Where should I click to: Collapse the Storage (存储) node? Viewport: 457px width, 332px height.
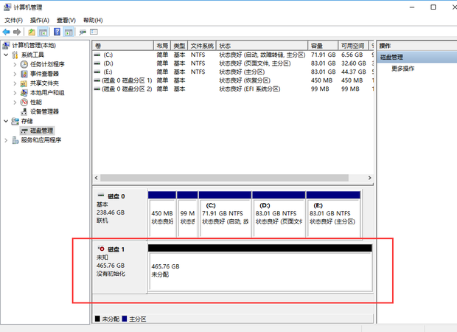7,121
